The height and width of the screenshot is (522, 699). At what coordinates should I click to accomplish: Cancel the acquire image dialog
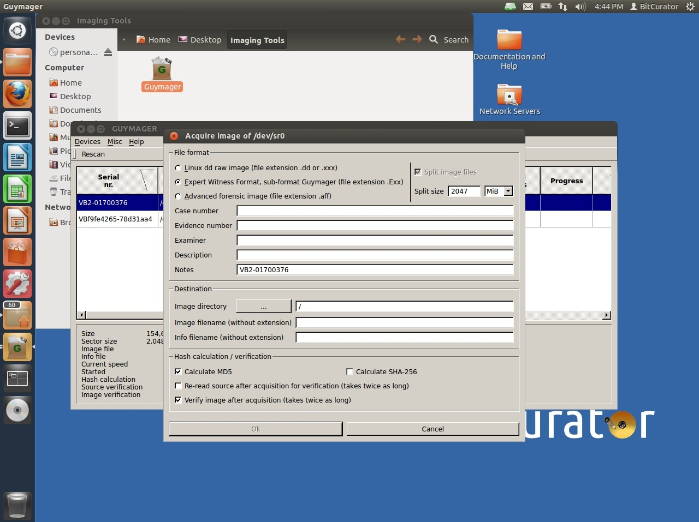[x=433, y=429]
